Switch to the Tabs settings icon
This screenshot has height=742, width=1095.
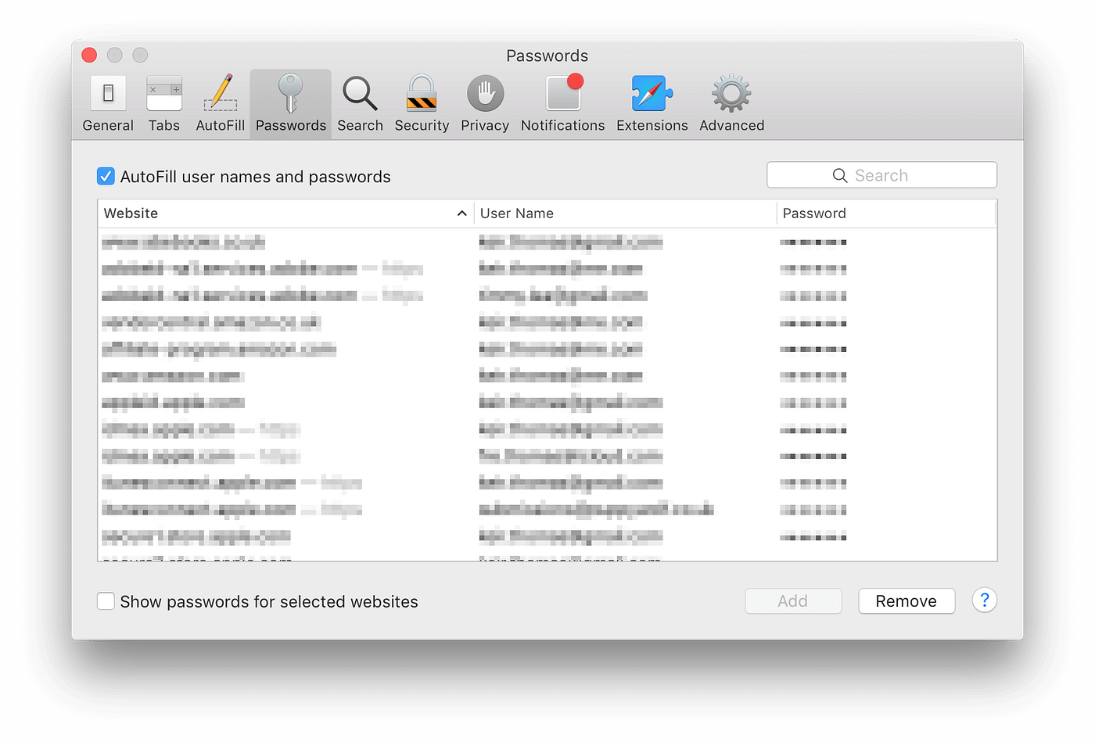pos(163,102)
